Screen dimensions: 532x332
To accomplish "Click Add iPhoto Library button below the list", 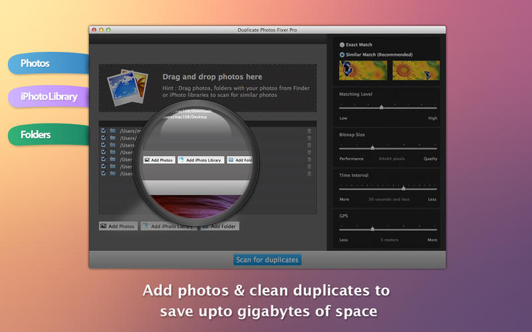I will pyautogui.click(x=169, y=226).
